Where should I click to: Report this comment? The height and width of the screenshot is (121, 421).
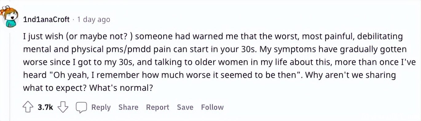click(x=157, y=107)
